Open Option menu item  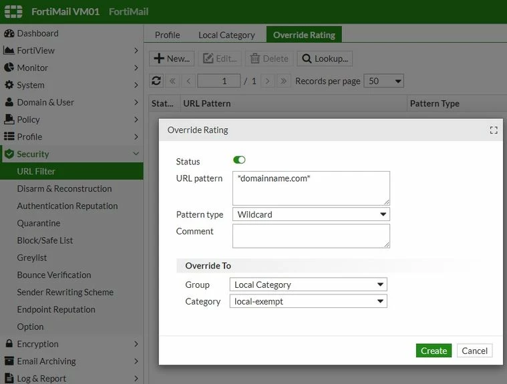pos(30,327)
